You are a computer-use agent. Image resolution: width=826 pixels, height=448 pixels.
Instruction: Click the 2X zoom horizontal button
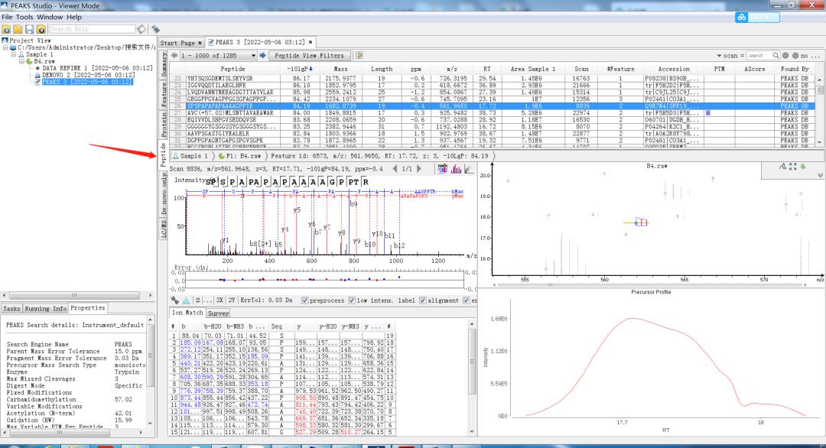220,300
